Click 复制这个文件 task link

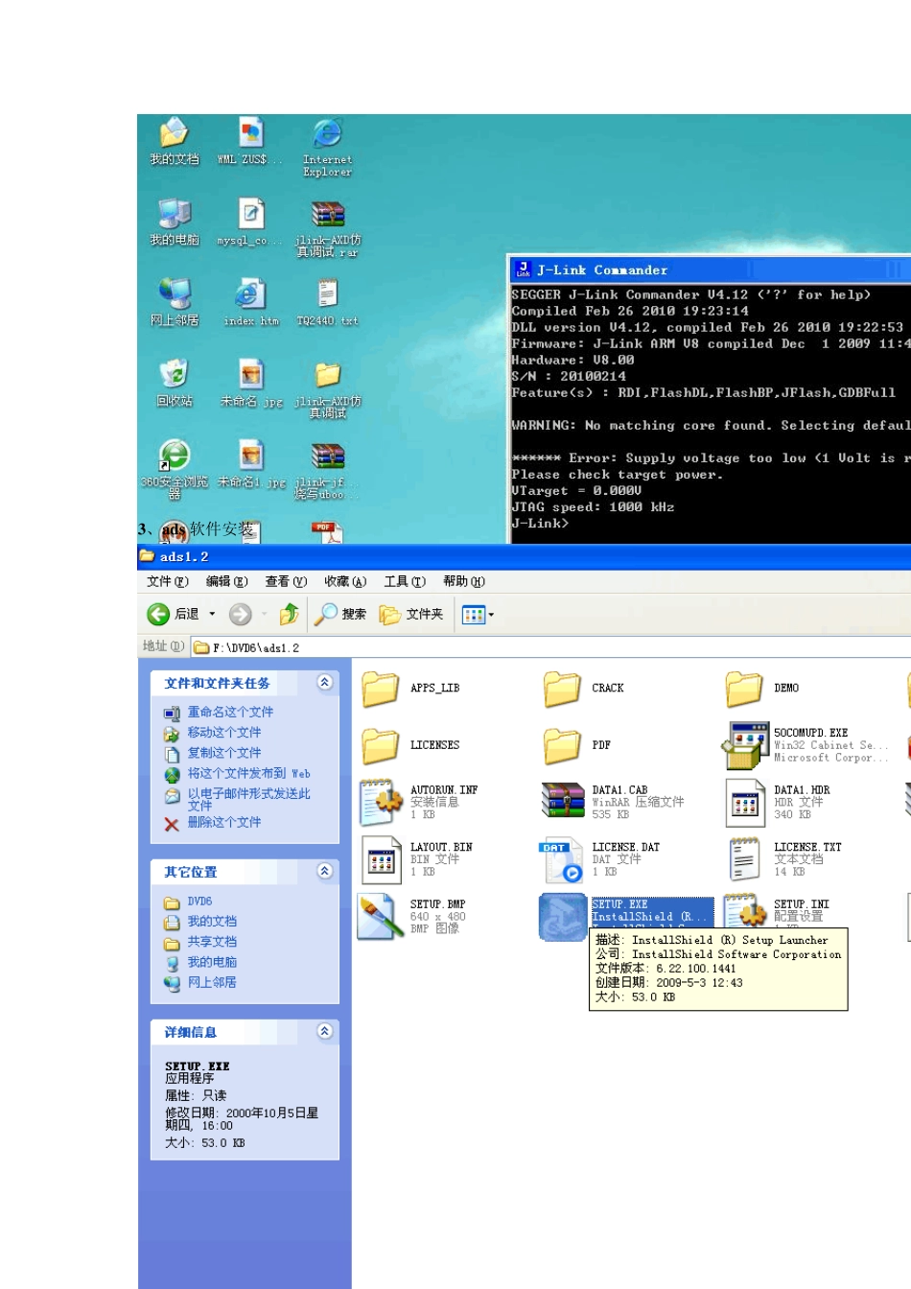[x=224, y=753]
